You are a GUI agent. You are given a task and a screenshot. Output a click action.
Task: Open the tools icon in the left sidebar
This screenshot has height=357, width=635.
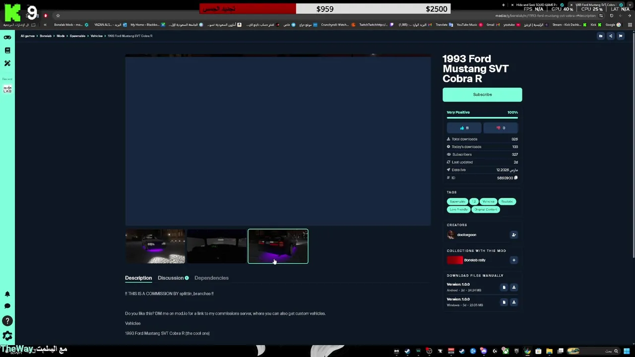click(x=7, y=63)
